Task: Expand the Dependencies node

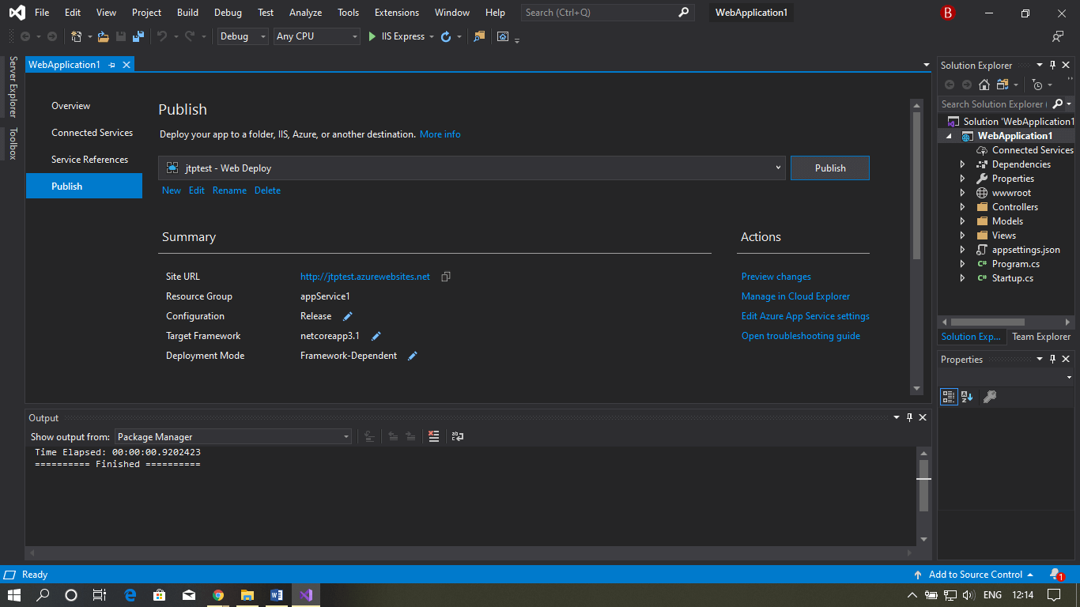Action: pyautogui.click(x=962, y=164)
